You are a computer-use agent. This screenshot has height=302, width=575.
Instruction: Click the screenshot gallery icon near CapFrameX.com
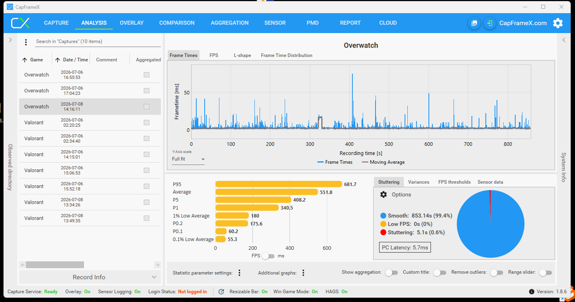[474, 23]
